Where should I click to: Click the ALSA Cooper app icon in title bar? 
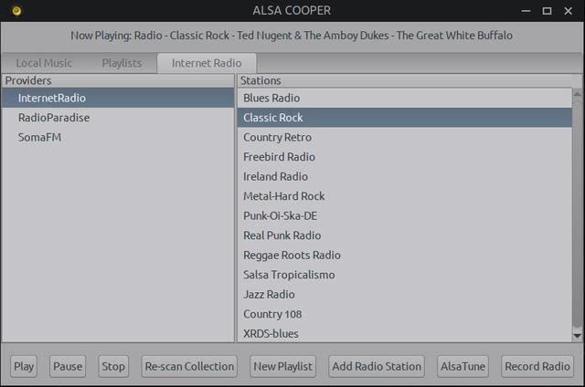coord(16,11)
